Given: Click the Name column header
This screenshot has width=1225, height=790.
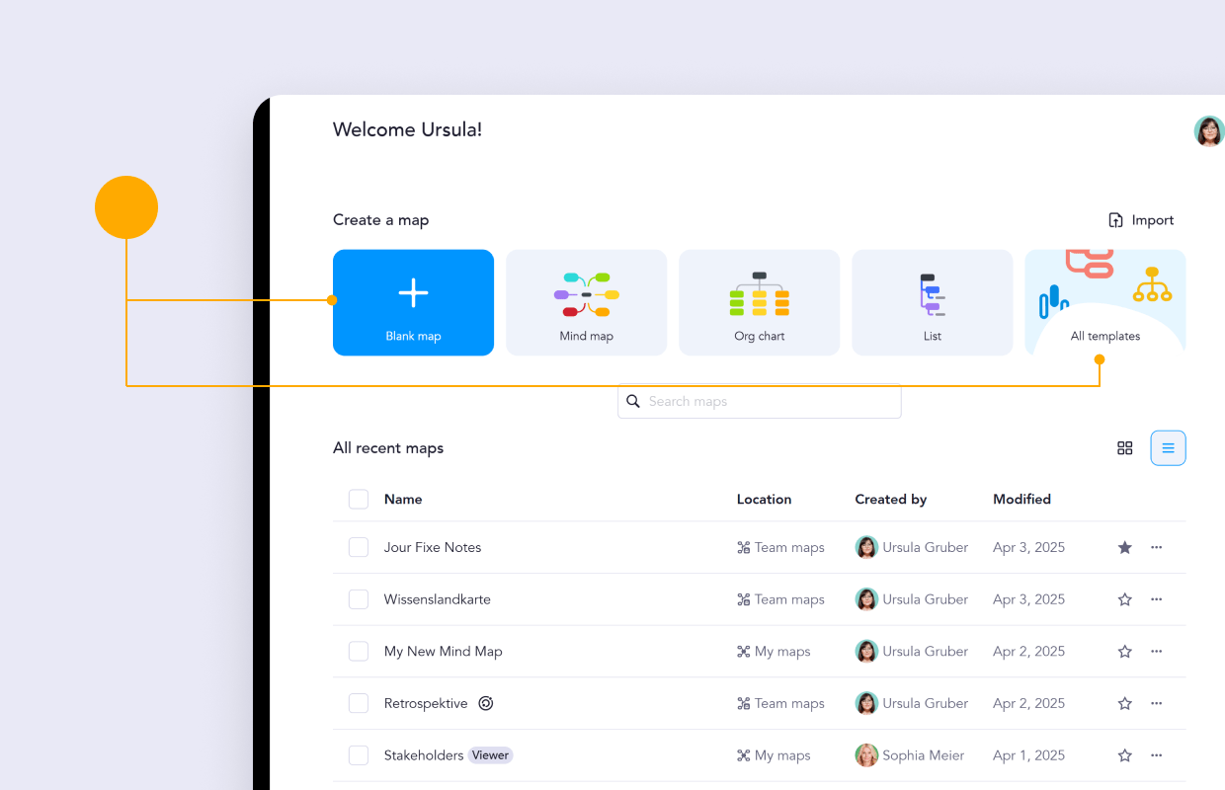Looking at the screenshot, I should pos(403,499).
